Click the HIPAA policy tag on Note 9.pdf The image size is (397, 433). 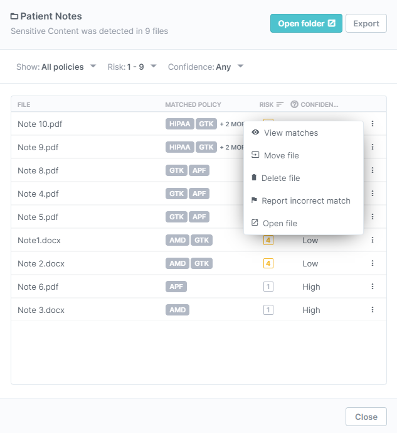tap(179, 147)
